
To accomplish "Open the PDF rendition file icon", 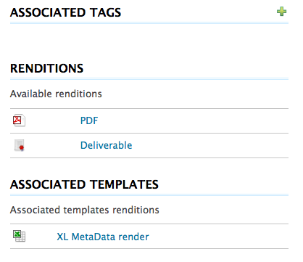I will pyautogui.click(x=19, y=120).
